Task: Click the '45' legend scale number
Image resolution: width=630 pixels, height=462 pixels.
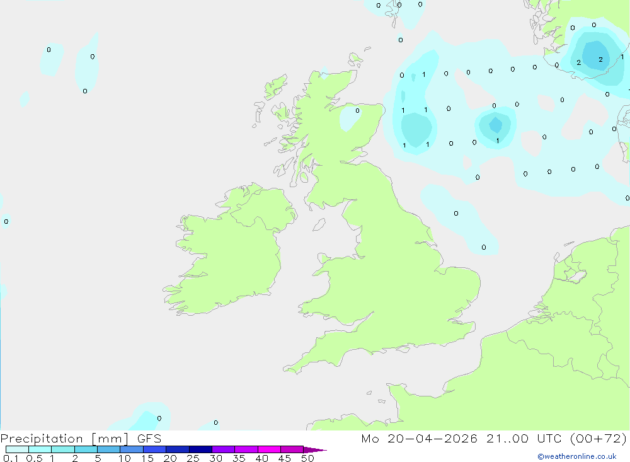Action: pyautogui.click(x=285, y=458)
